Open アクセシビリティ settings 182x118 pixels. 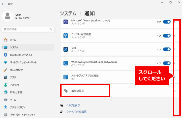click(28, 107)
